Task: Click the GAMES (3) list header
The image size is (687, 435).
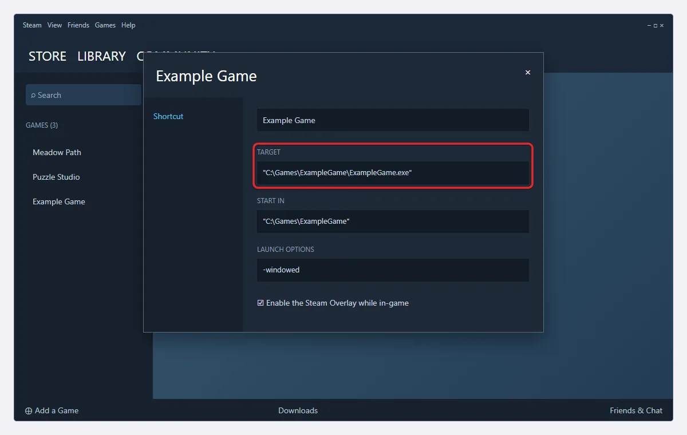Action: (42, 125)
